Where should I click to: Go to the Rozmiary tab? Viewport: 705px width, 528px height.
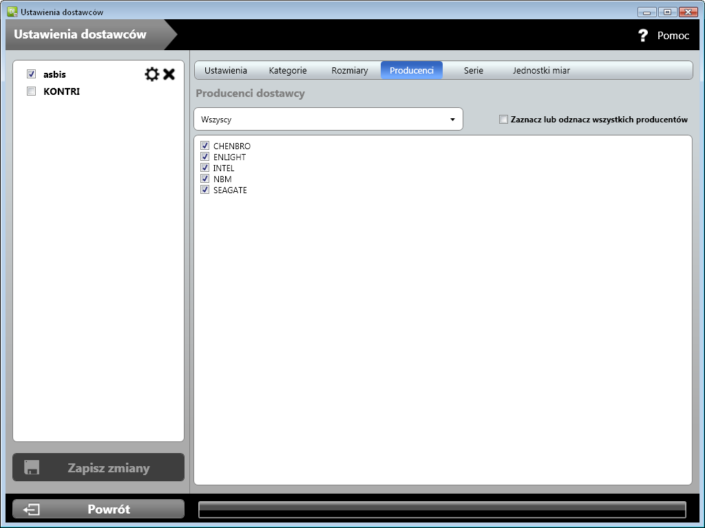pyautogui.click(x=350, y=71)
